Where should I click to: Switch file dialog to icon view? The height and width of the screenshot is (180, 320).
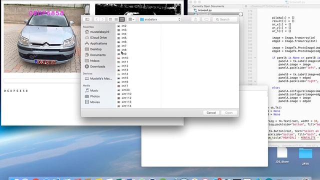[110, 19]
